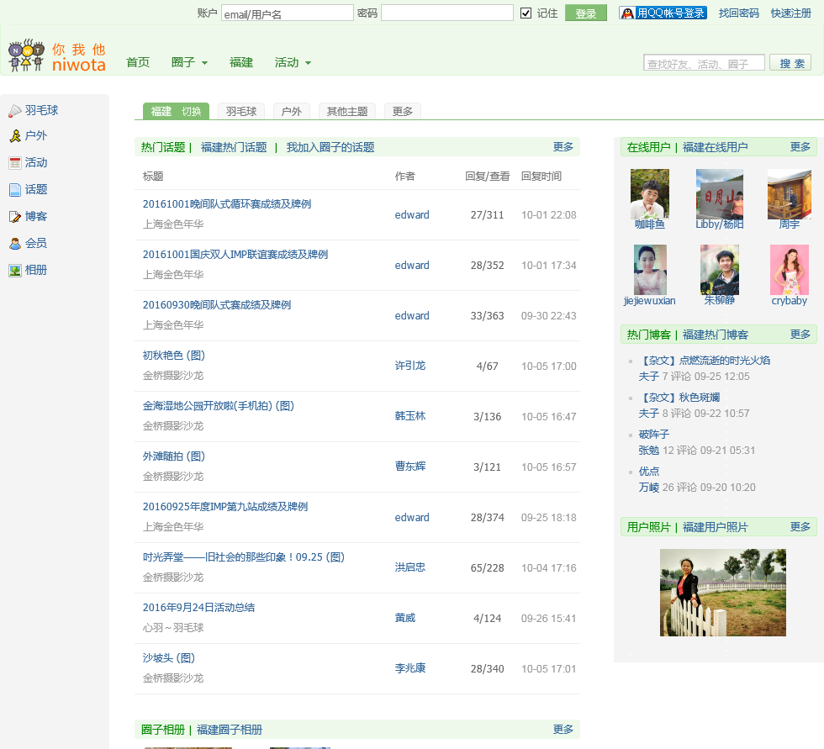Click the members person icon in sidebar
Screen dimensions: 824x749
pyautogui.click(x=15, y=243)
